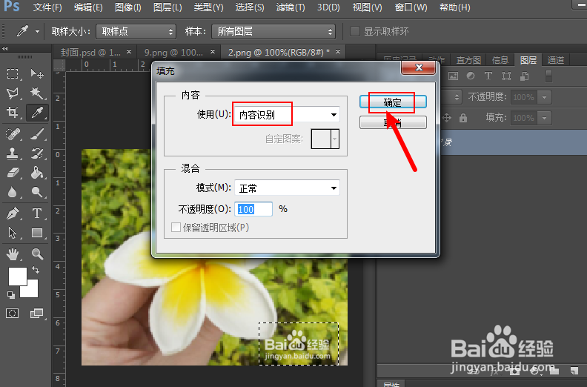Select the Crop tool
The width and height of the screenshot is (587, 387).
point(13,113)
